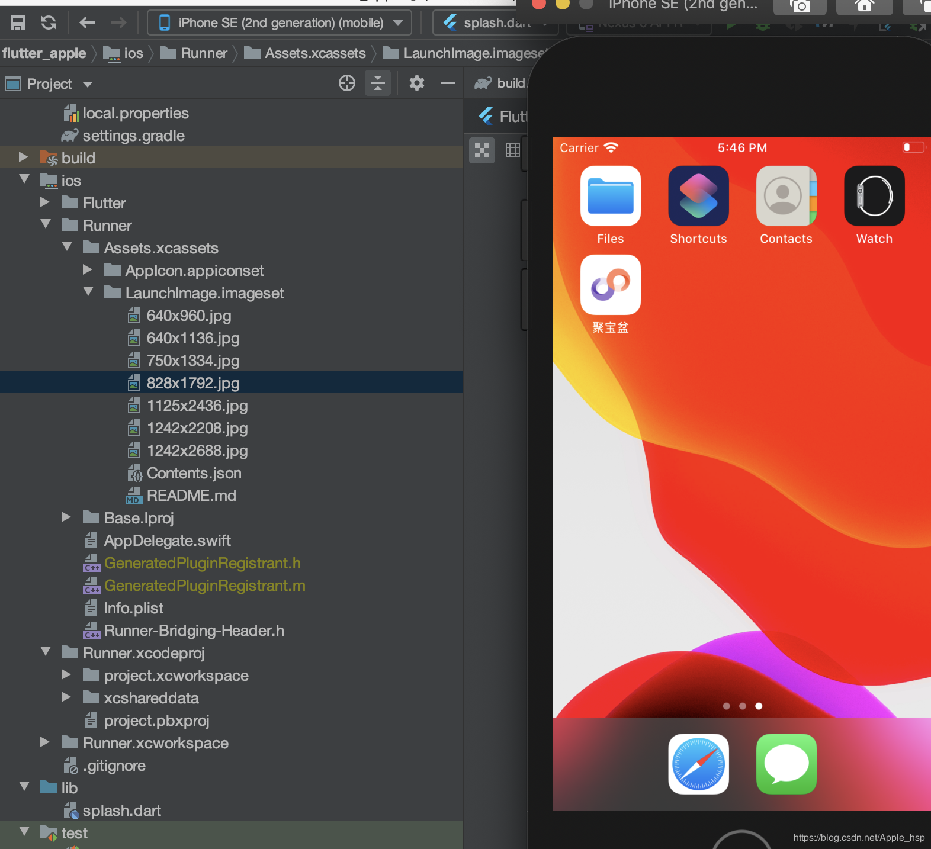Click the locate current file target icon
This screenshot has height=849, width=931.
coord(347,83)
